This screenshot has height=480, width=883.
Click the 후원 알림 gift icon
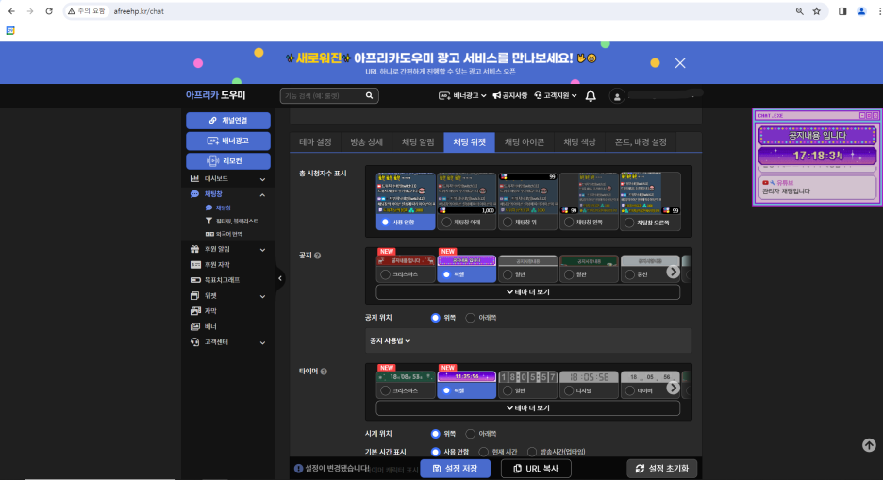(195, 249)
